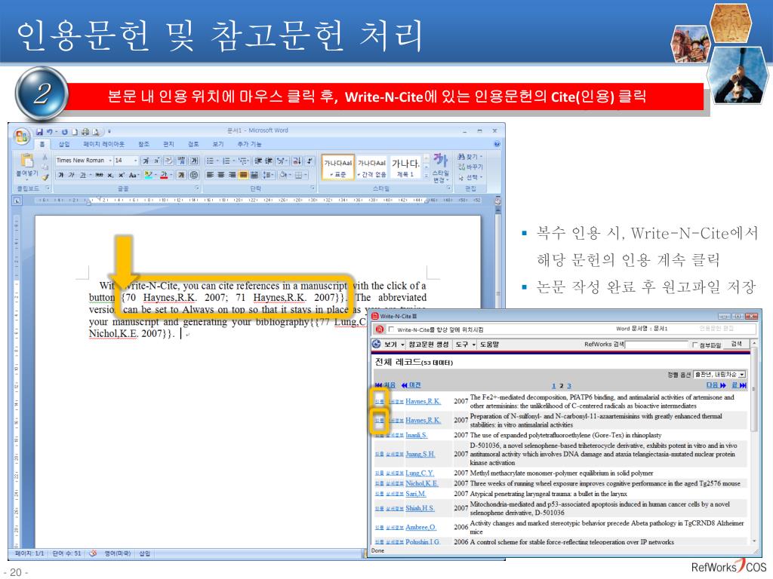Image resolution: width=773 pixels, height=579 pixels.
Task: Check 'Write-N-Cite를 항상 앞에 위치시킴' checkbox
Action: click(392, 329)
